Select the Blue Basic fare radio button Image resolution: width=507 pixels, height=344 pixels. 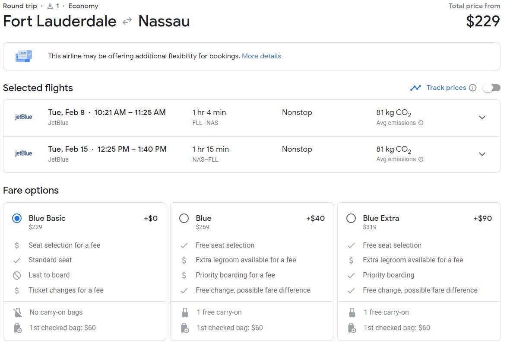pyautogui.click(x=17, y=218)
